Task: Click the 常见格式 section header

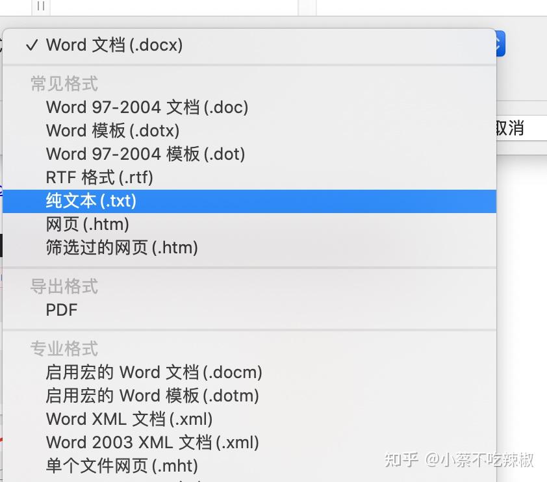Action: [64, 84]
